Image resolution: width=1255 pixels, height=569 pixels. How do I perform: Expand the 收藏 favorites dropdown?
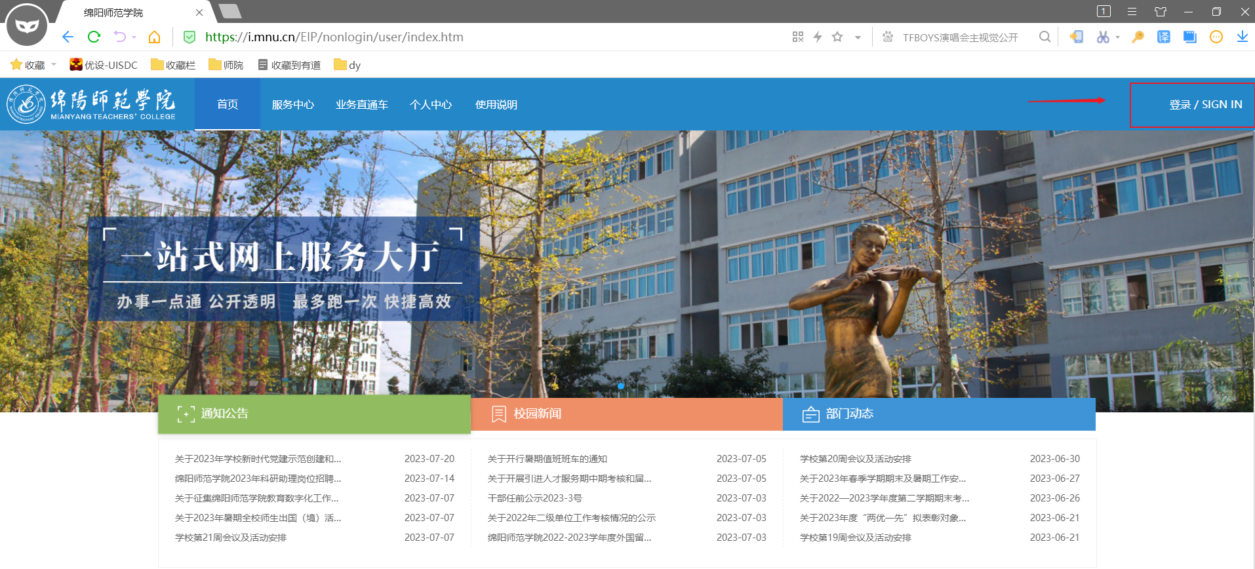pos(54,65)
